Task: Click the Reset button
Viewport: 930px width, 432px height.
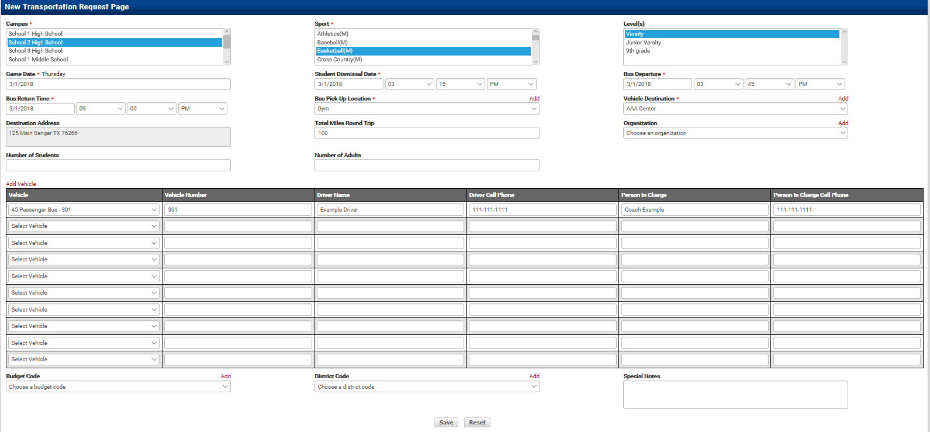Action: coord(477,423)
